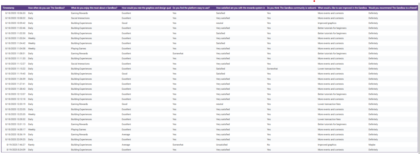Select "Lower transaction fees" in the 13:28:32 row

(329, 120)
